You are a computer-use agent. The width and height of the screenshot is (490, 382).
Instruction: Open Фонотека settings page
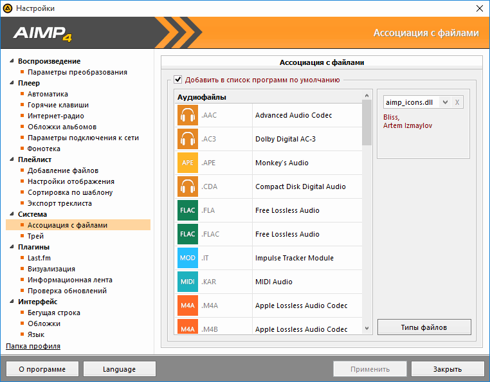[44, 149]
